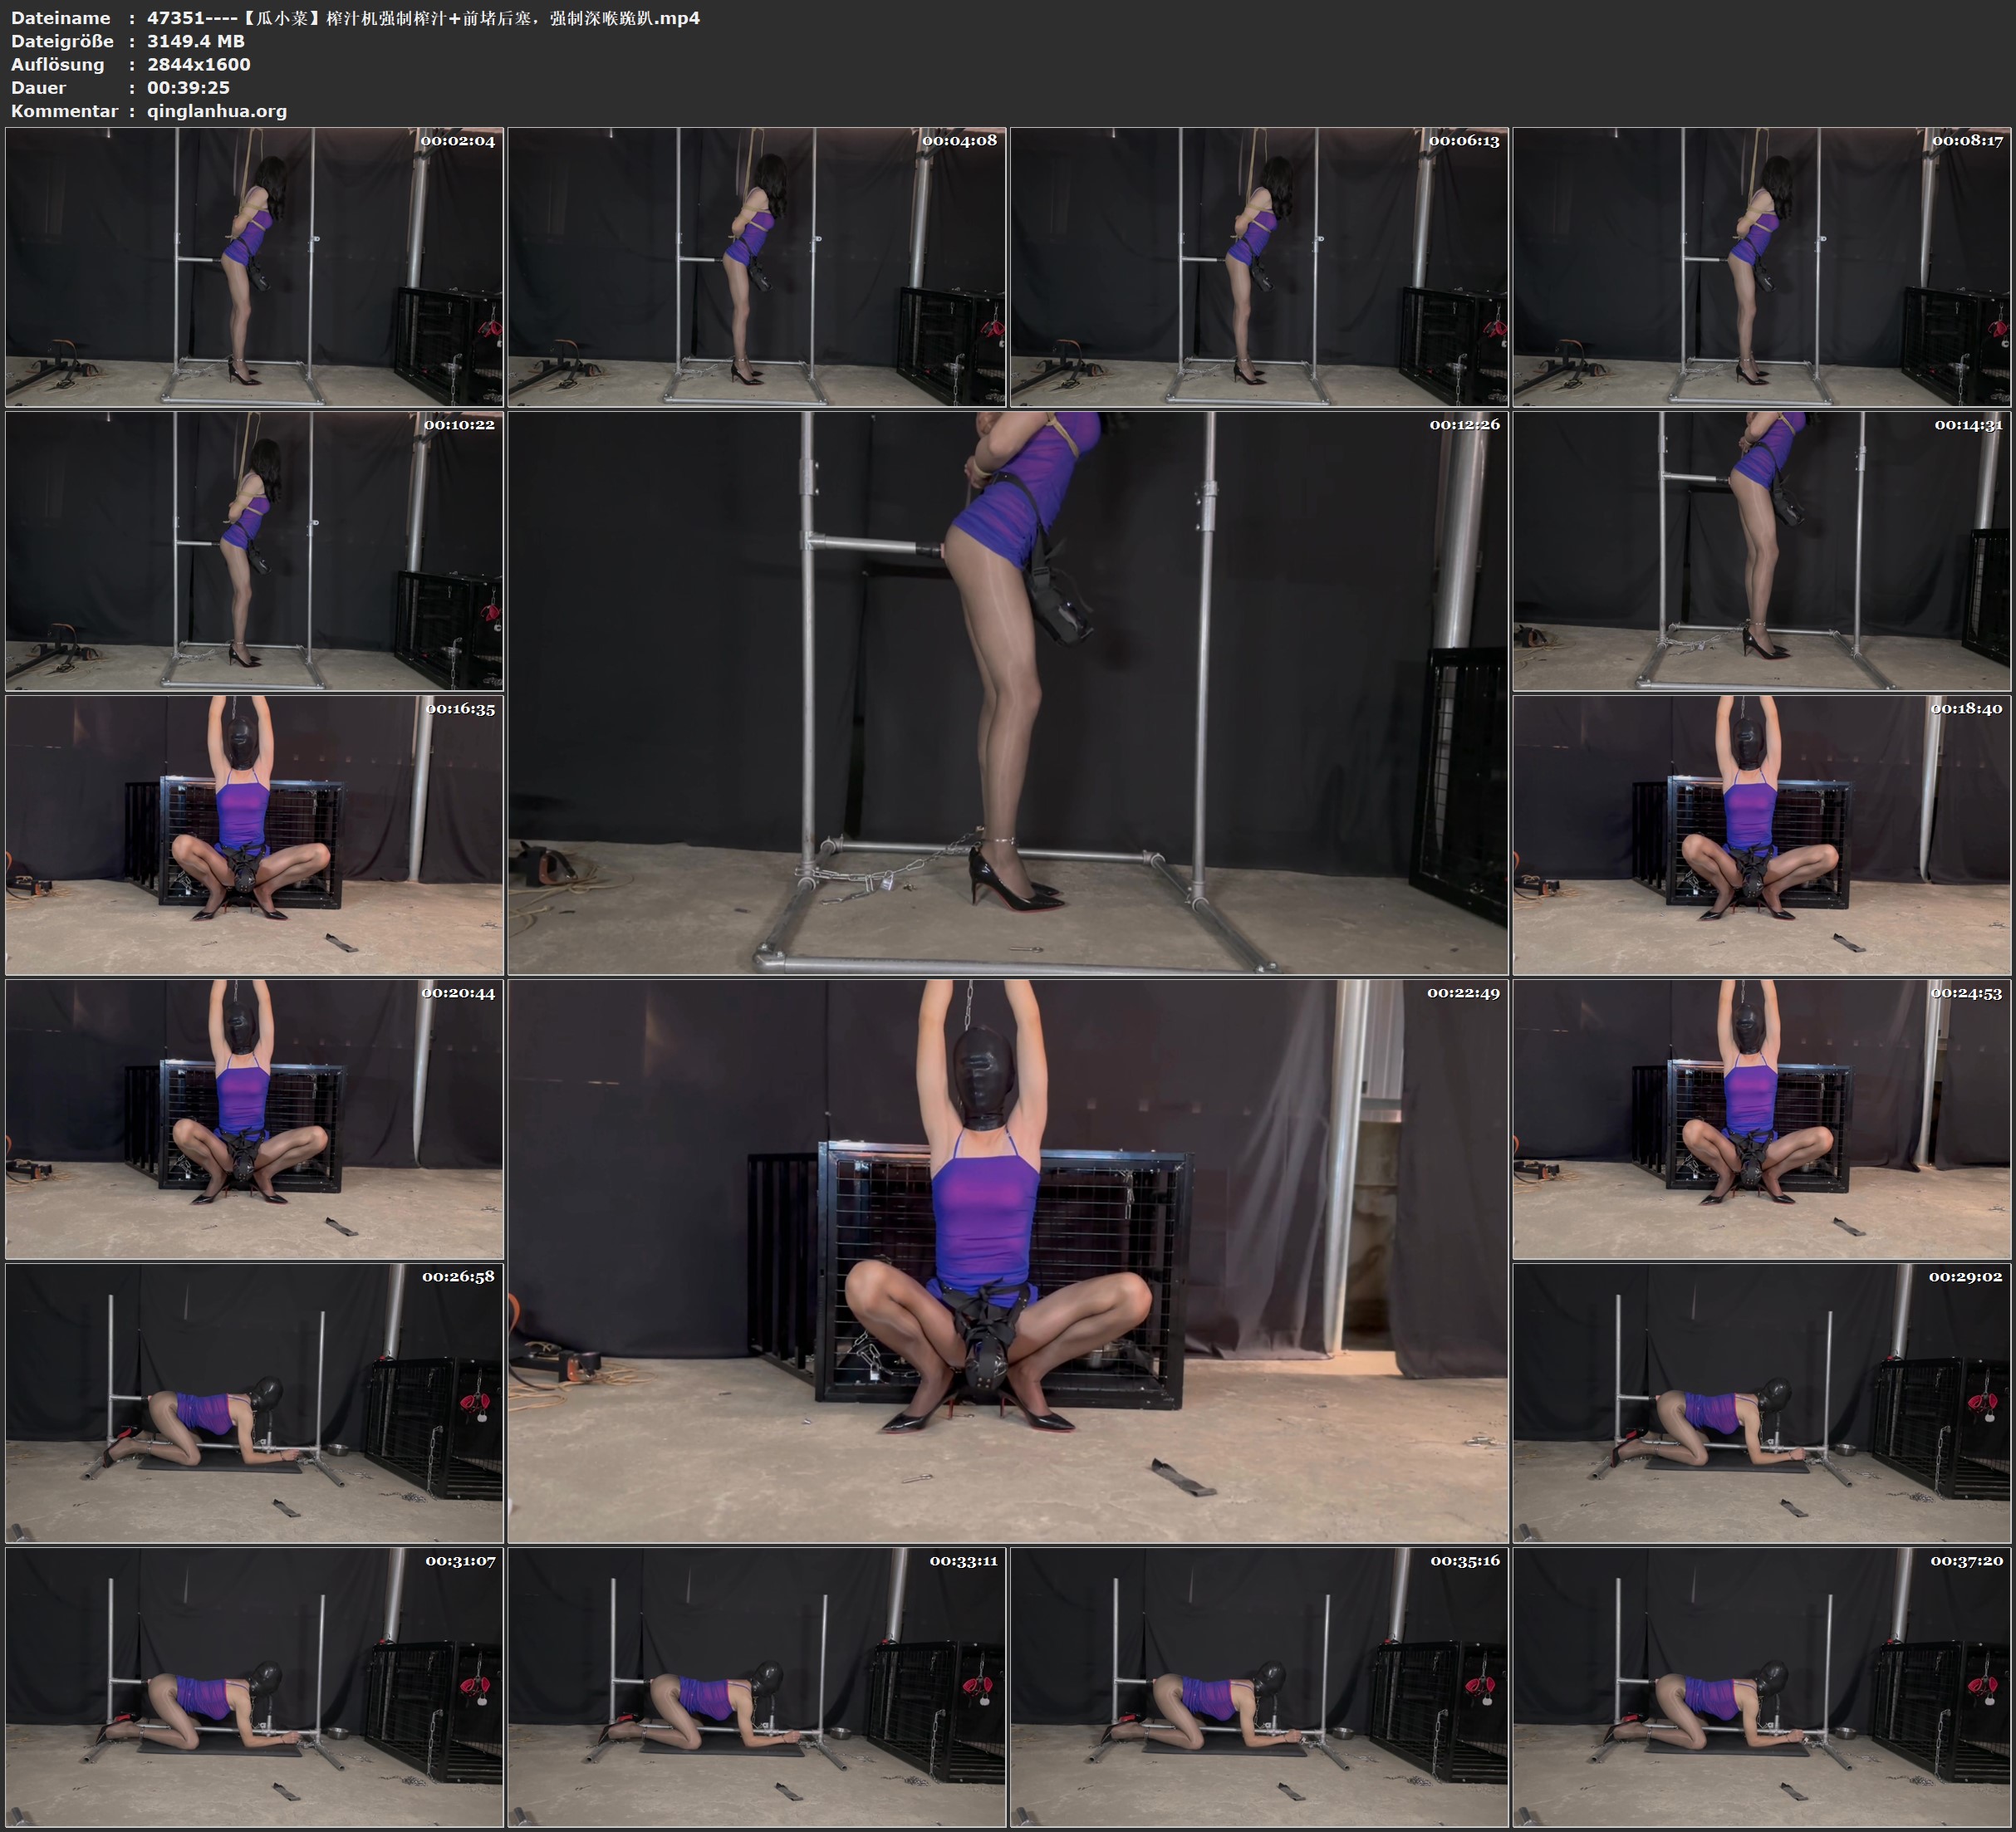
Task: Open the large 00:12:26 frame
Action: point(1008,693)
